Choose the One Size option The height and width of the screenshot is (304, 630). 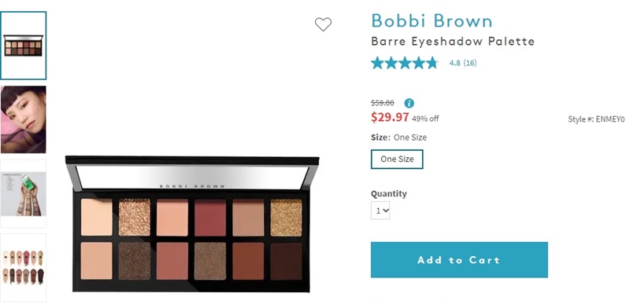tap(397, 159)
